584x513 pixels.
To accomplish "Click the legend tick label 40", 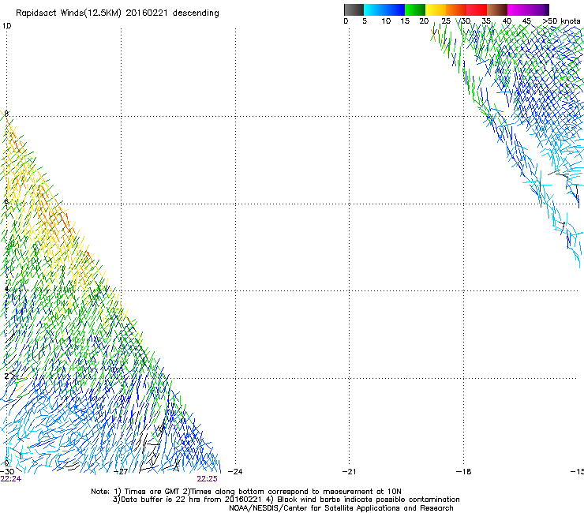I will pos(507,21).
